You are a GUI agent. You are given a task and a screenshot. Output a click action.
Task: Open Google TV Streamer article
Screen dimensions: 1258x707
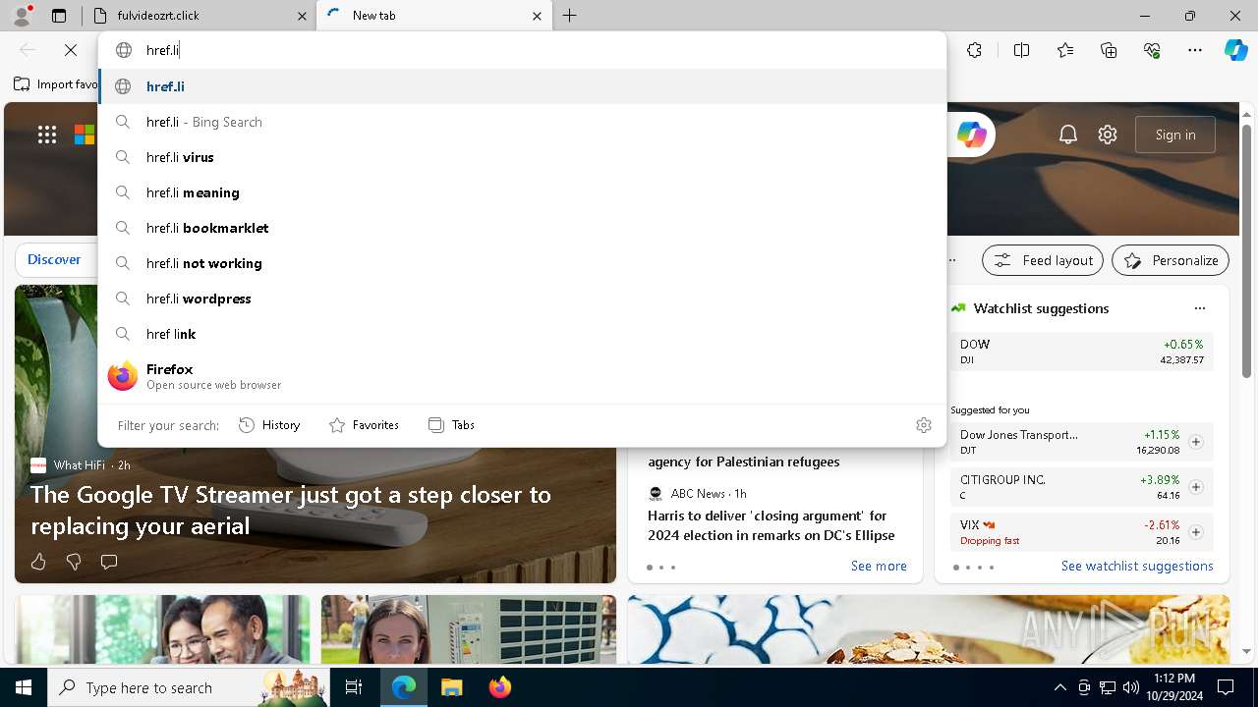pyautogui.click(x=291, y=510)
